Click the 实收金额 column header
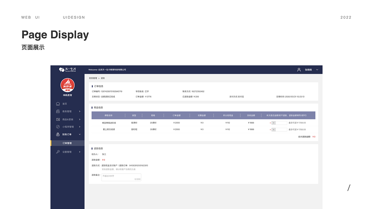Screen dimensions: 373x209 tap(251, 115)
